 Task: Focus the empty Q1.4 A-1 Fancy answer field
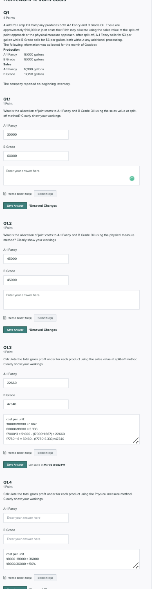coord(36,518)
